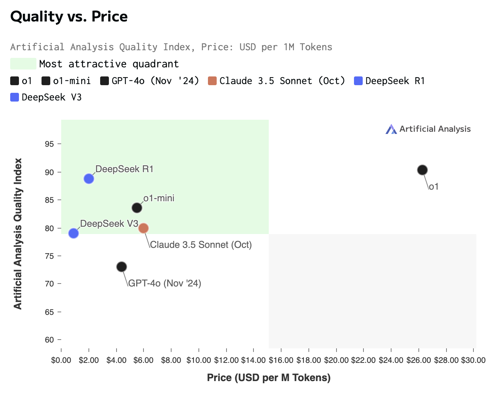Viewport: 496px width, 396px height.
Task: Click the $16.00 x-axis tick label
Action: 281,360
